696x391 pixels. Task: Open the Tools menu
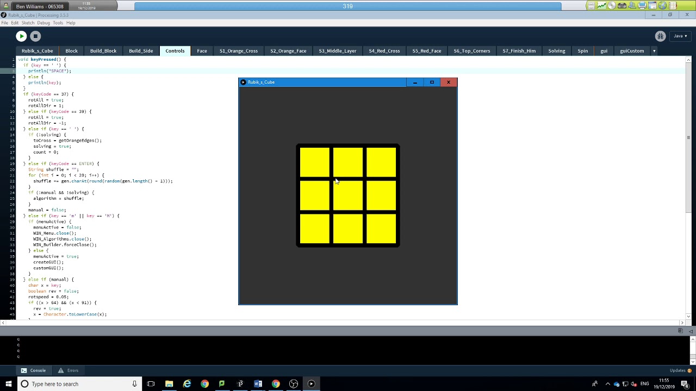coord(58,23)
